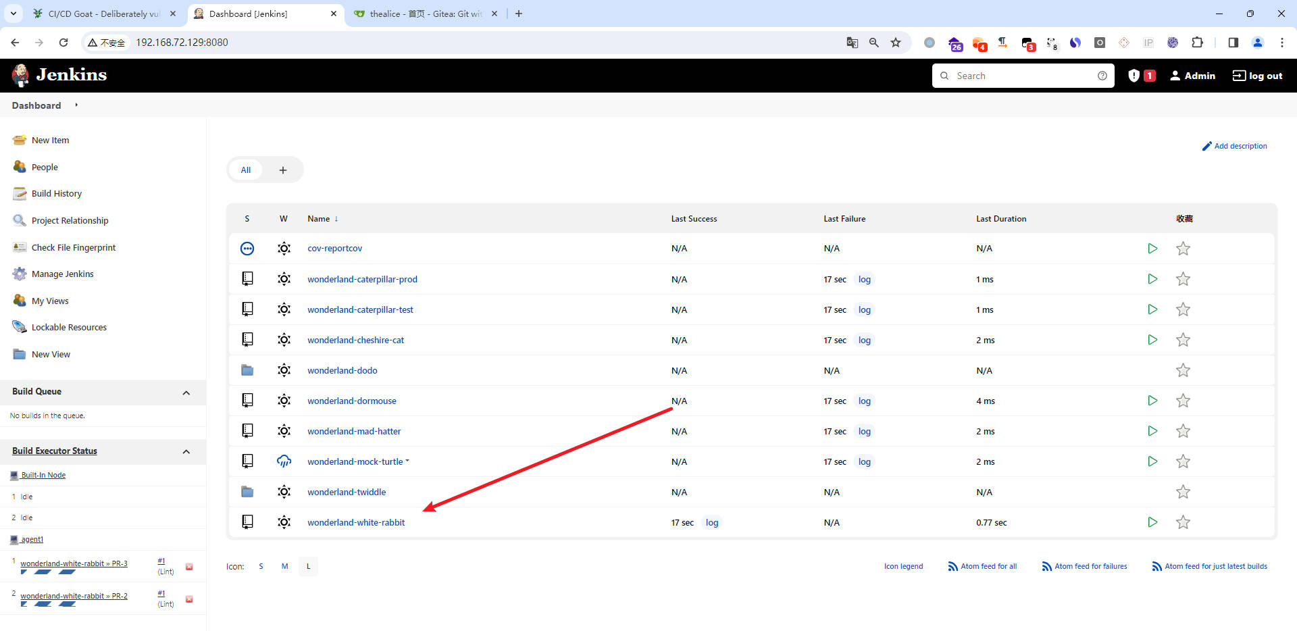Star the wonderland-caterpillar-test job
1297x631 pixels.
click(1183, 309)
